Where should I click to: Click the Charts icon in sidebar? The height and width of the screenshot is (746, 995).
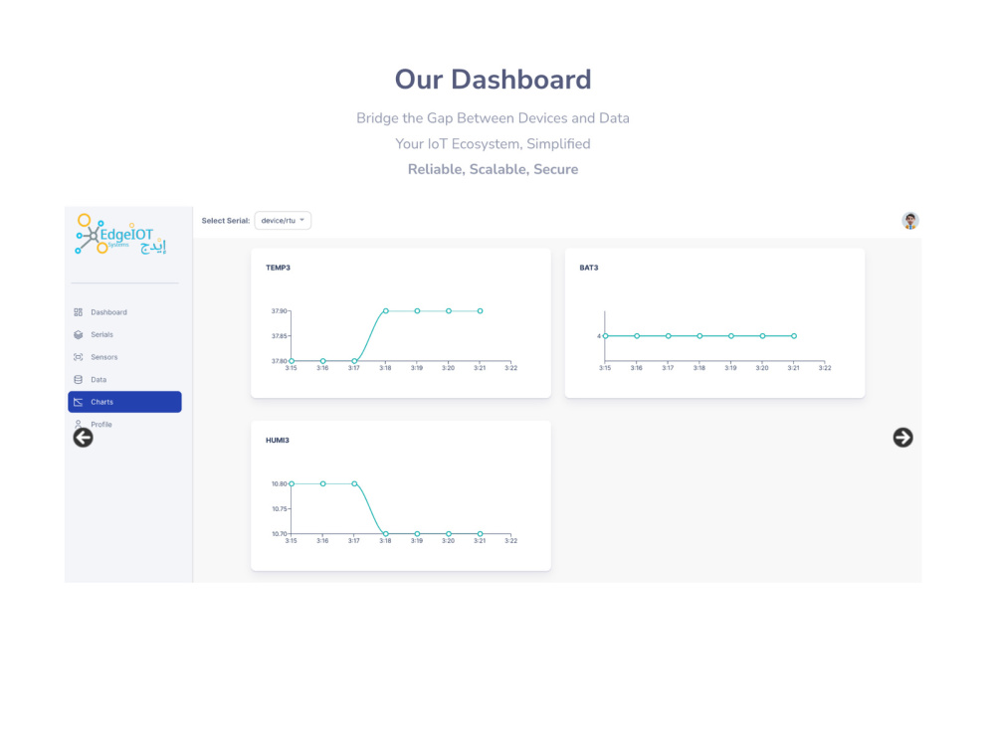click(78, 402)
